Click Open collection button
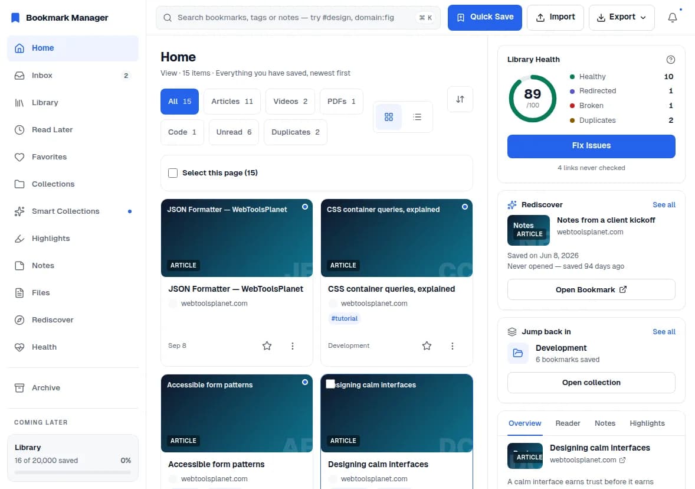This screenshot has height=489, width=695. pos(591,383)
